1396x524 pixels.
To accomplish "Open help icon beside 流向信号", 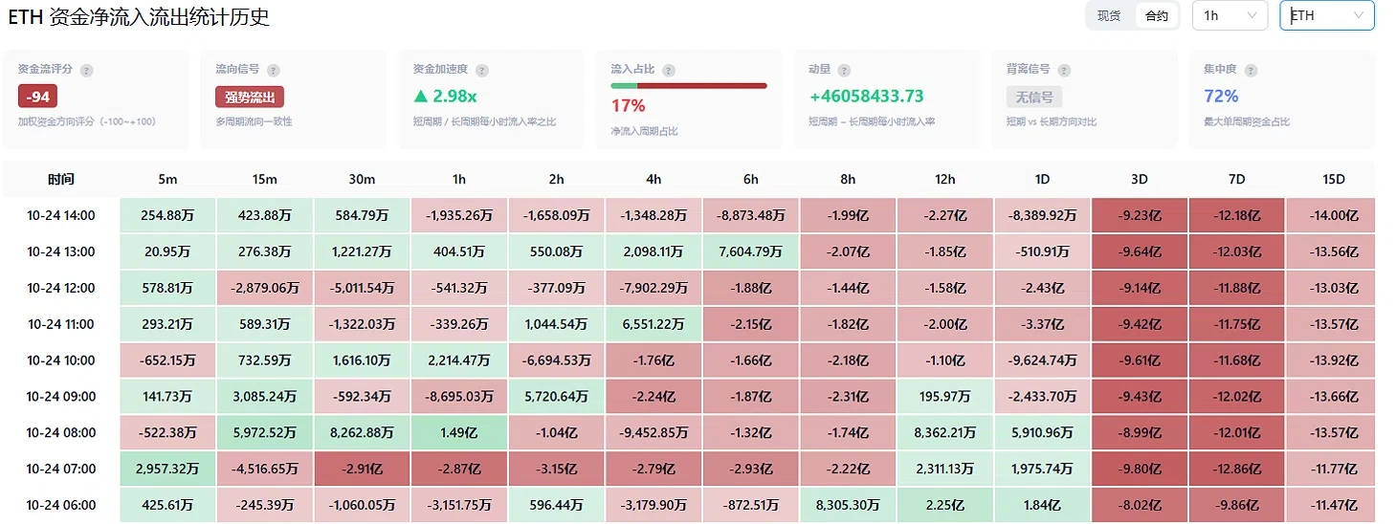I will point(274,71).
